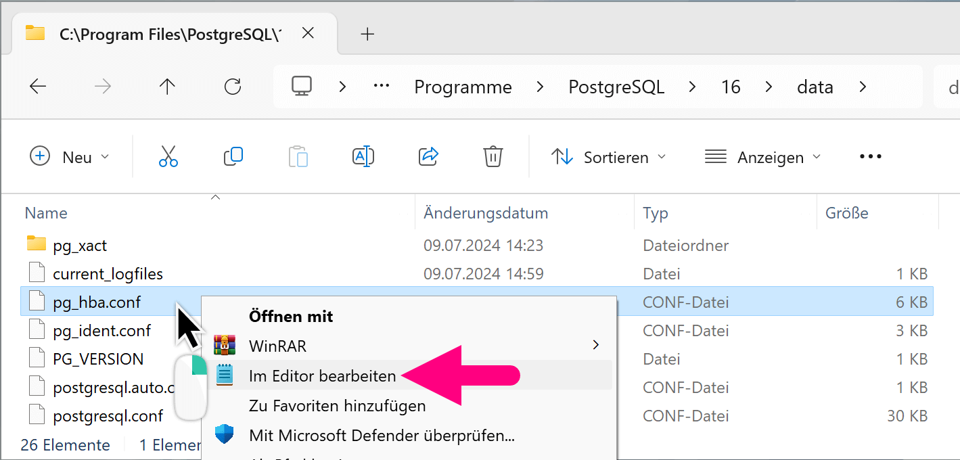Screen dimensions: 960x460
Task: Click the Copy icon in toolbar
Action: 233,157
